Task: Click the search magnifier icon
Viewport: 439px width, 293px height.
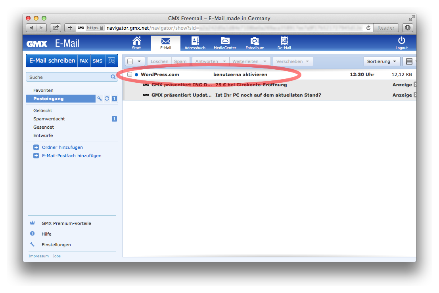Action: 113,77
